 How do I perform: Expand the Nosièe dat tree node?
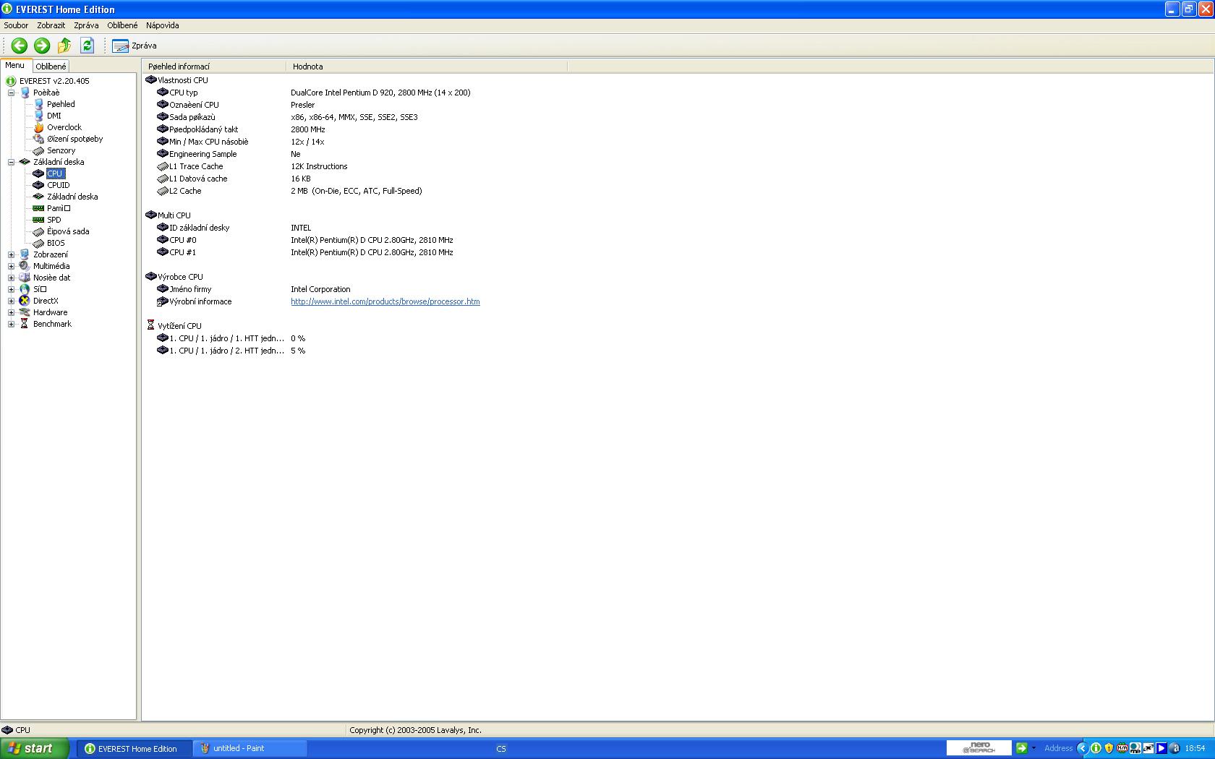pyautogui.click(x=11, y=278)
